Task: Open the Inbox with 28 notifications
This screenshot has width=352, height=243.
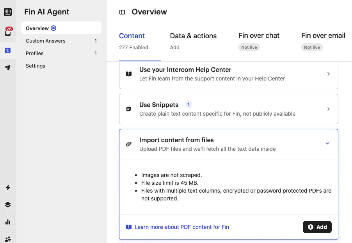Action: pyautogui.click(x=8, y=32)
